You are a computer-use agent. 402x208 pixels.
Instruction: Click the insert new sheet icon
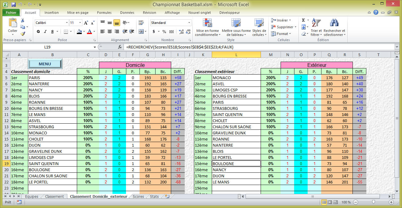click(167, 196)
